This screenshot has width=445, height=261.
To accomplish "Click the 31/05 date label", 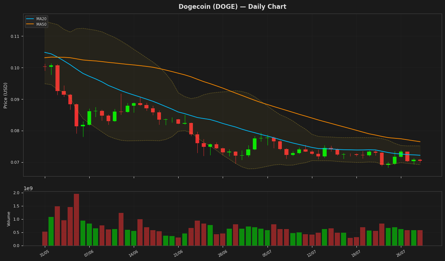I will pyautogui.click(x=44, y=253).
